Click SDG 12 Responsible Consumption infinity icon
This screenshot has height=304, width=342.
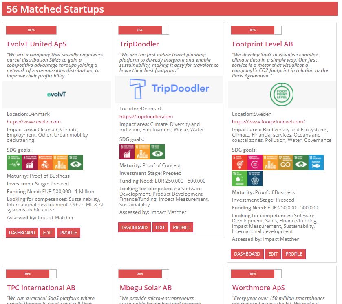pyautogui.click(x=285, y=163)
